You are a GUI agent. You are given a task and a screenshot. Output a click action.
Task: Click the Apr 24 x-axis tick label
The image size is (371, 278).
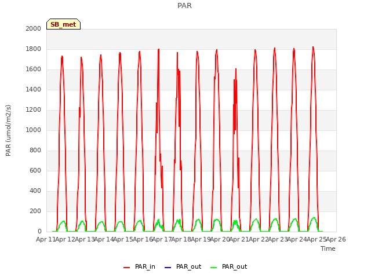(297, 239)
